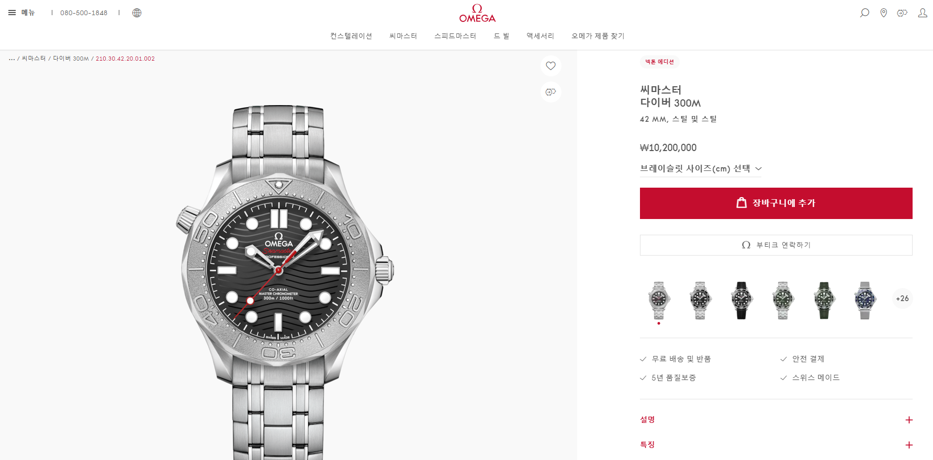This screenshot has height=460, width=933.
Task: Click the 다이버 300M breadcrumb link
Action: point(71,59)
